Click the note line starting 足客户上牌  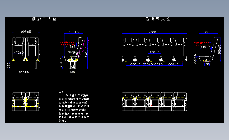point(73,103)
